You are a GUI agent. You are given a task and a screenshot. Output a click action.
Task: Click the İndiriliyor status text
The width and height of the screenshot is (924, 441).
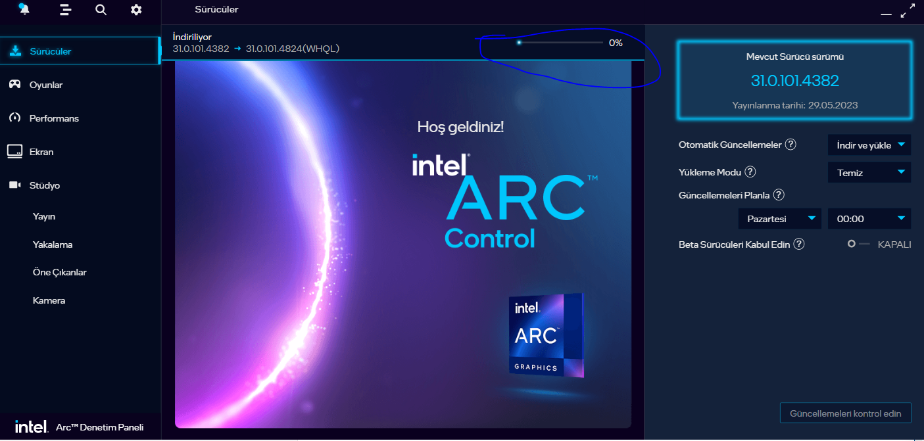[x=192, y=37]
